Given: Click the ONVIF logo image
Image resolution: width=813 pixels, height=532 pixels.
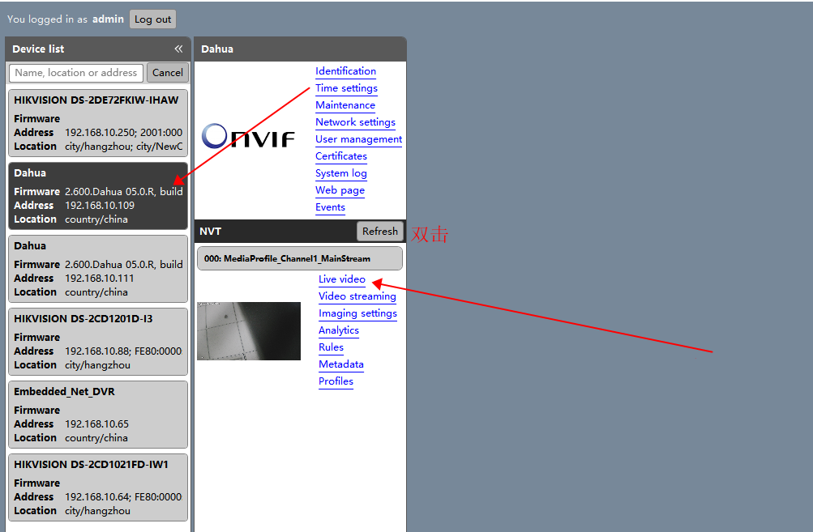Looking at the screenshot, I should [248, 136].
